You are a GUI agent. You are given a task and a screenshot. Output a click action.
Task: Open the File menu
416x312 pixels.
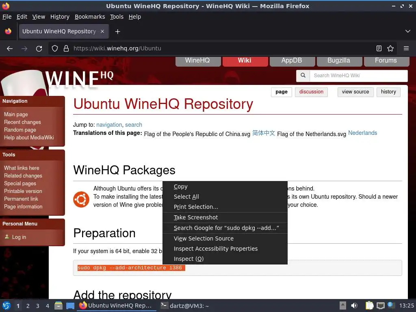point(7,17)
